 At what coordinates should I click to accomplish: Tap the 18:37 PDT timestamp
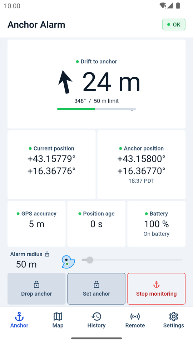(x=142, y=181)
